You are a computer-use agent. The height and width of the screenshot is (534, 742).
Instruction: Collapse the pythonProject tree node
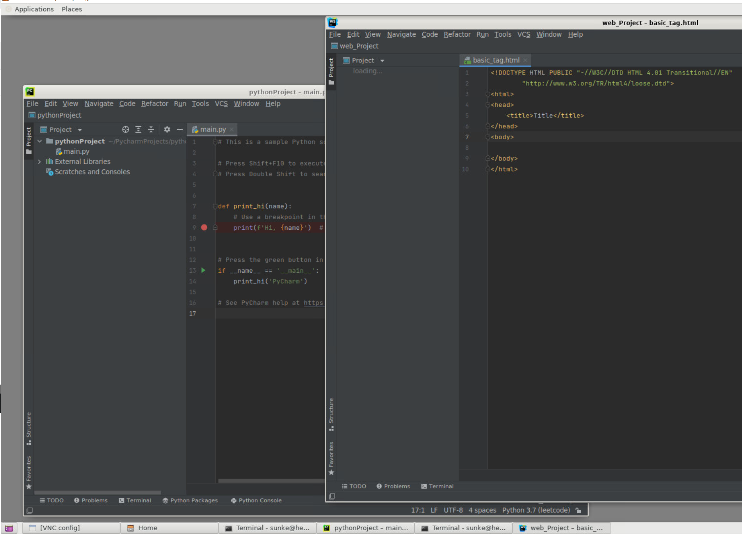coord(40,141)
